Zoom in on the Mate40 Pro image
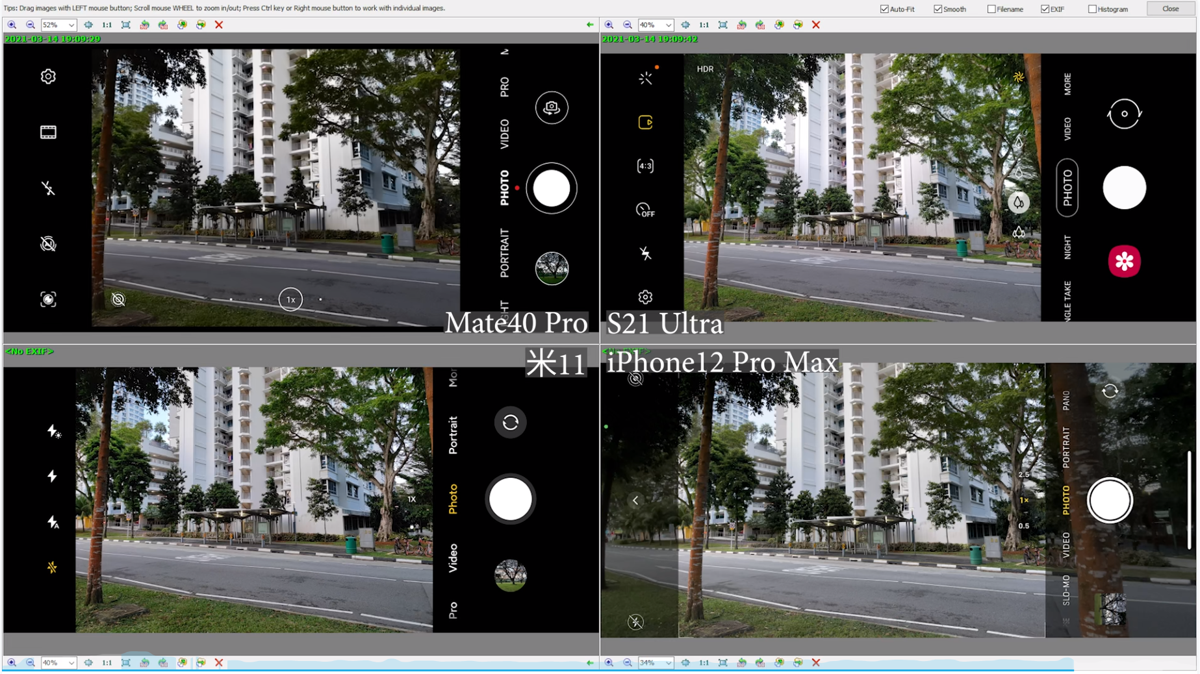This screenshot has width=1200, height=674. (12, 25)
